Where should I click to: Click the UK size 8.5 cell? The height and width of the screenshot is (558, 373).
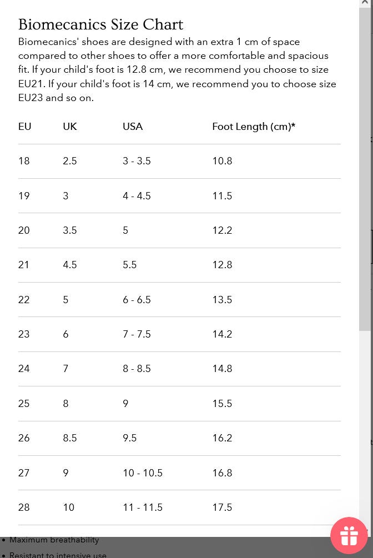(x=70, y=438)
